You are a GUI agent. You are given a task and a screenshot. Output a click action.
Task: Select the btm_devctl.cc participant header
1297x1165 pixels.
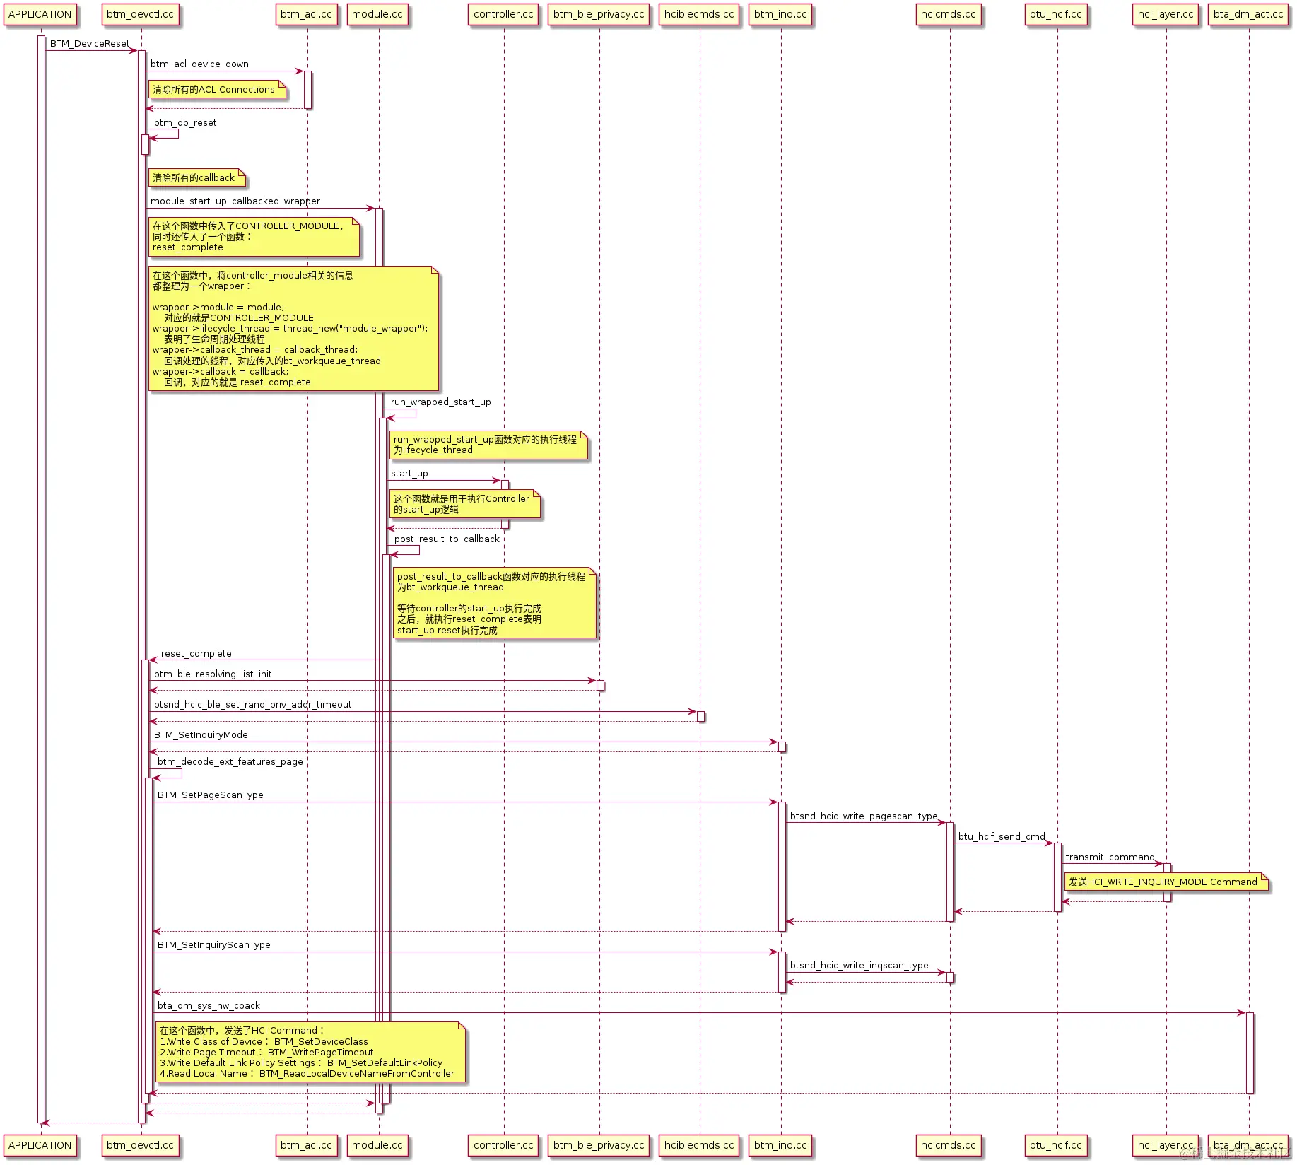pyautogui.click(x=140, y=14)
